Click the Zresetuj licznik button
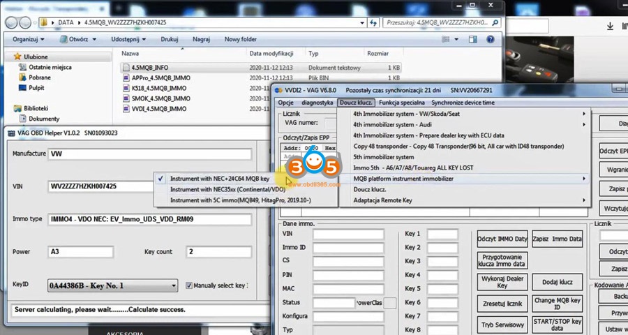Viewport: 628px width, 335px height. 502,304
